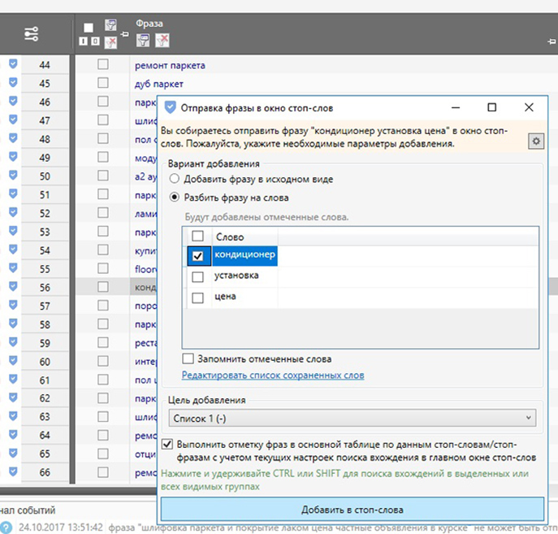Toggle the Слово header select-all checkbox

click(x=197, y=236)
